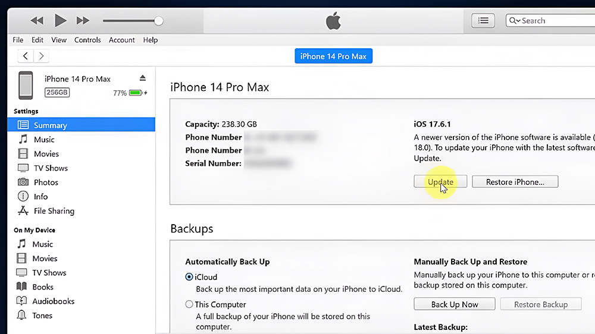The image size is (595, 334).
Task: Click the Apple logo in header
Action: point(333,20)
